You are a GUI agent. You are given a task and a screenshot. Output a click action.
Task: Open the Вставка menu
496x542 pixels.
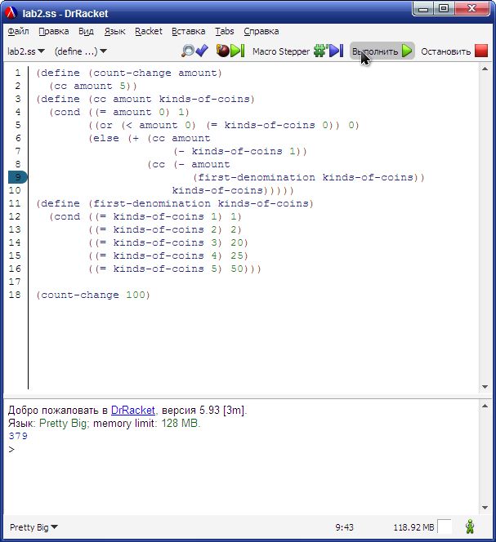[x=188, y=31]
